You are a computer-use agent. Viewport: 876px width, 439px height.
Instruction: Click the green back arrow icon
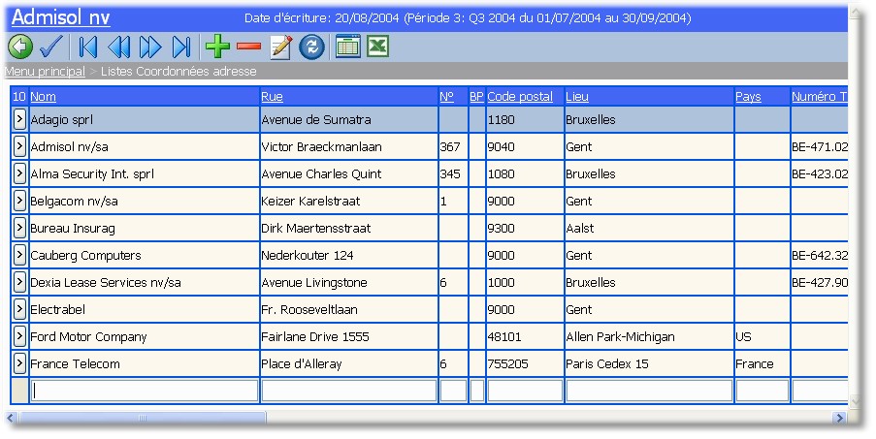20,47
